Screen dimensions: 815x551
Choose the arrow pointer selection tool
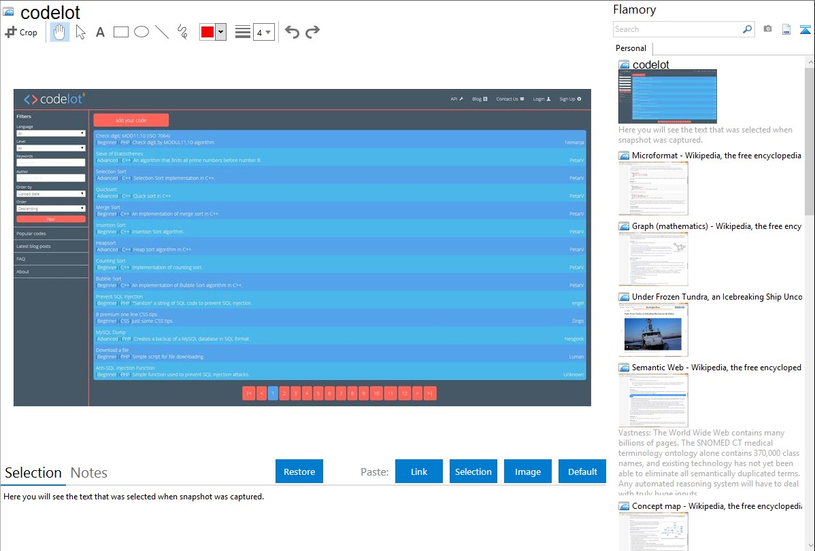click(80, 32)
